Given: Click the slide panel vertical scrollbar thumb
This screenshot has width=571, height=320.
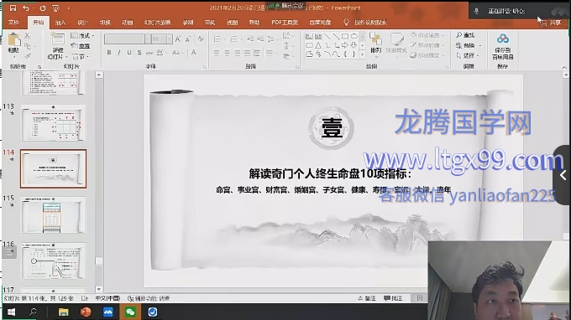Looking at the screenshot, I should 99,261.
